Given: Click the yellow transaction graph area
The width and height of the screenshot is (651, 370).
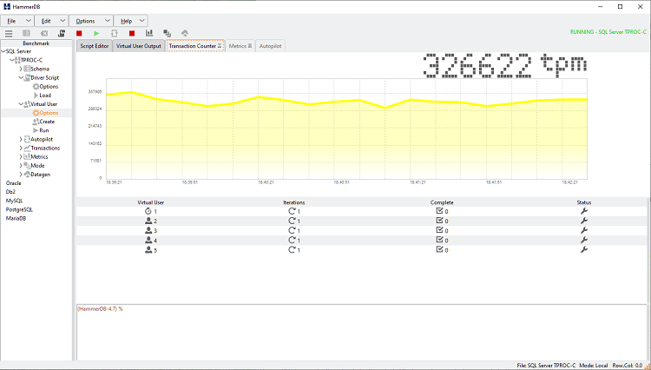Looking at the screenshot, I should [347, 139].
